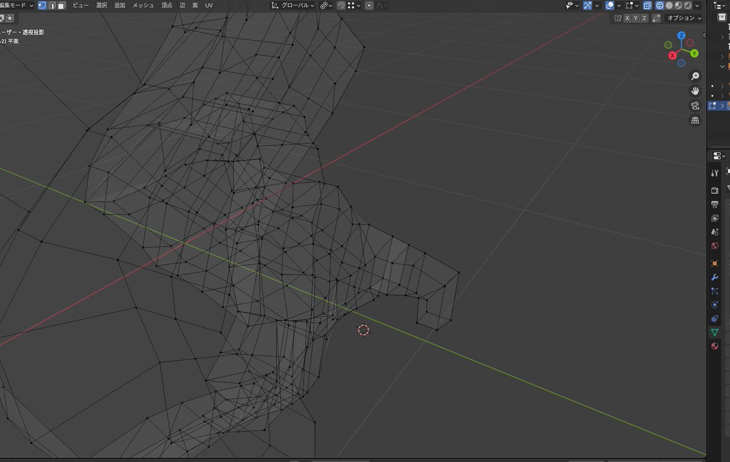730x462 pixels.
Task: Toggle snapping magnet icon
Action: [x=342, y=5]
